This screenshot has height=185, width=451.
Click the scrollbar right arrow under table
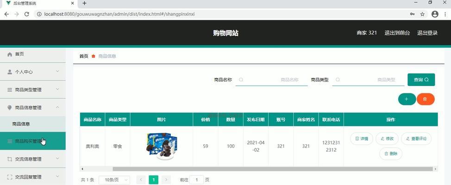click(x=435, y=169)
